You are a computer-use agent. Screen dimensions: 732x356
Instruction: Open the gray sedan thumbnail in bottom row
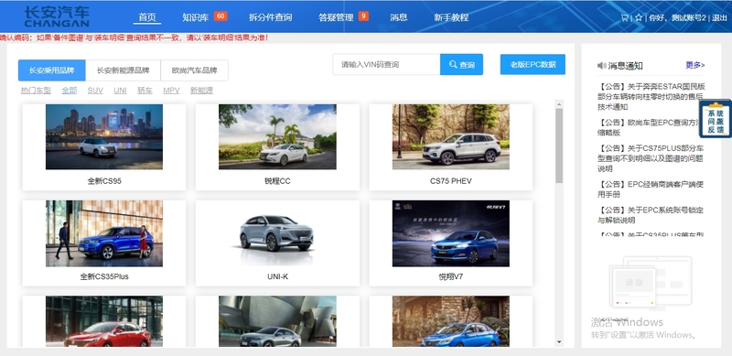click(277, 321)
